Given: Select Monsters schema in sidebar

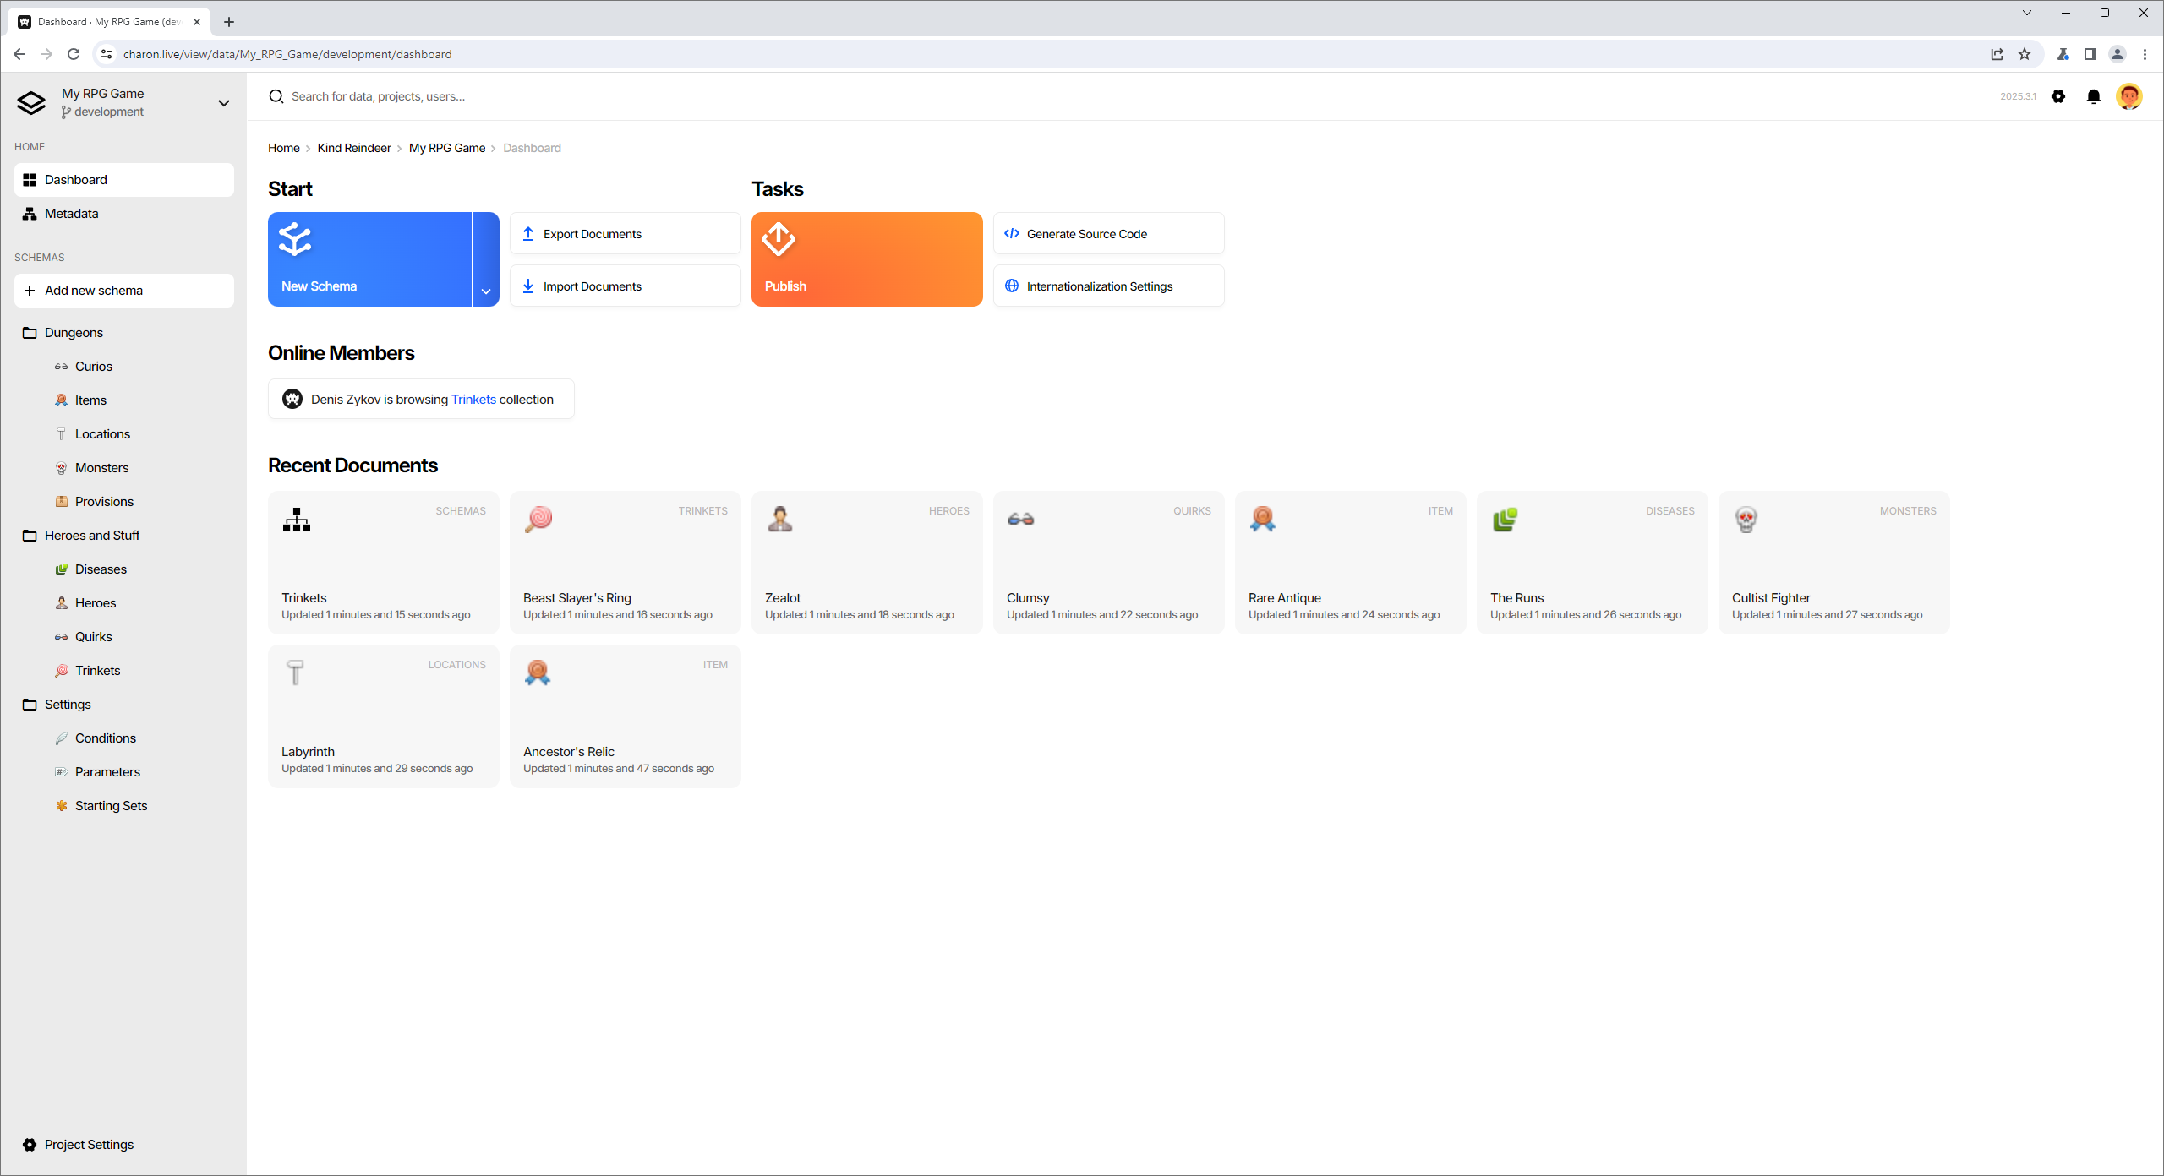Looking at the screenshot, I should (101, 468).
